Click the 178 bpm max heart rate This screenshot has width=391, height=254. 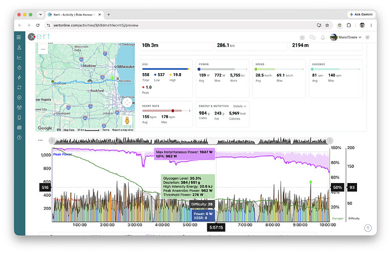(x=168, y=117)
